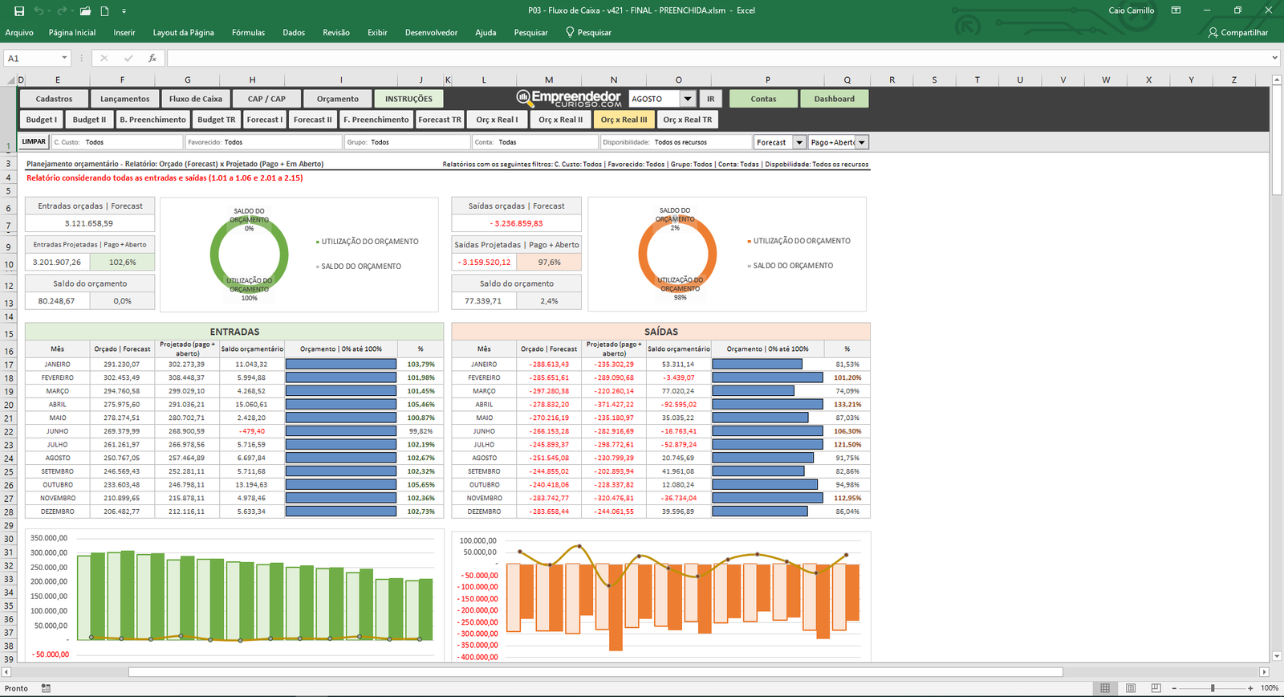This screenshot has width=1284, height=697.
Task: Open the Fórmulas ribbon tab
Action: pyautogui.click(x=248, y=33)
